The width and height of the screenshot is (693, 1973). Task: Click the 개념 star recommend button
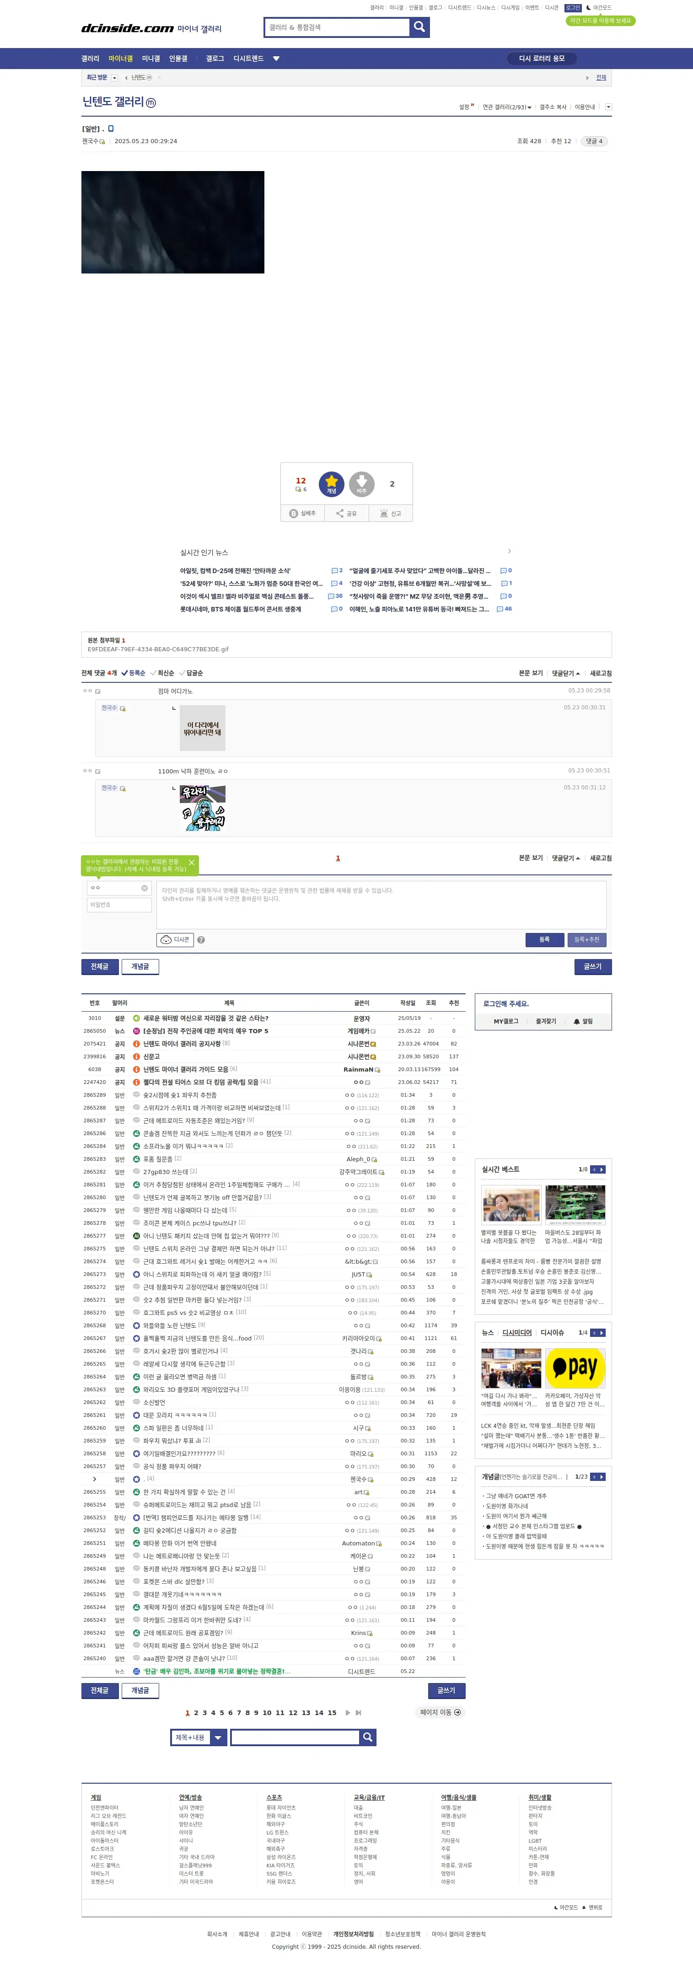(332, 484)
